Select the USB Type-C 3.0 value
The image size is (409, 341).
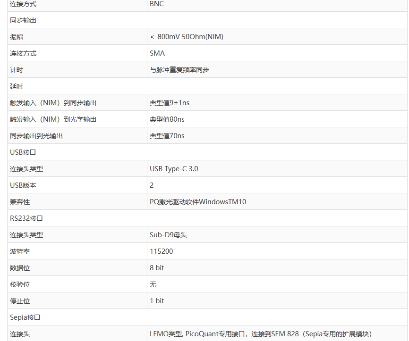tap(174, 169)
